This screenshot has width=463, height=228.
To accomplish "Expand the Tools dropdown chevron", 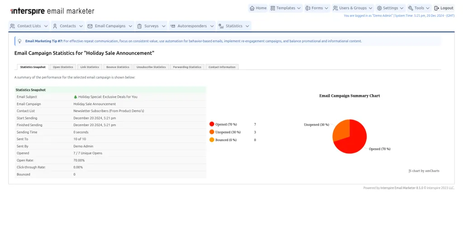I will pos(428,8).
